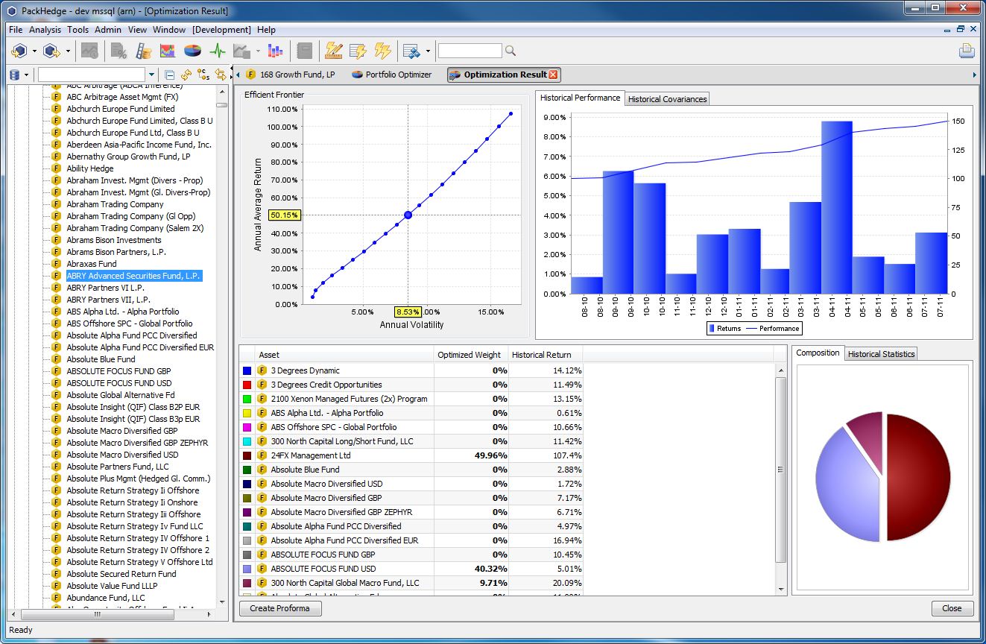Screen dimensions: 986x644
Task: Open the [Development] menu
Action: (x=221, y=30)
